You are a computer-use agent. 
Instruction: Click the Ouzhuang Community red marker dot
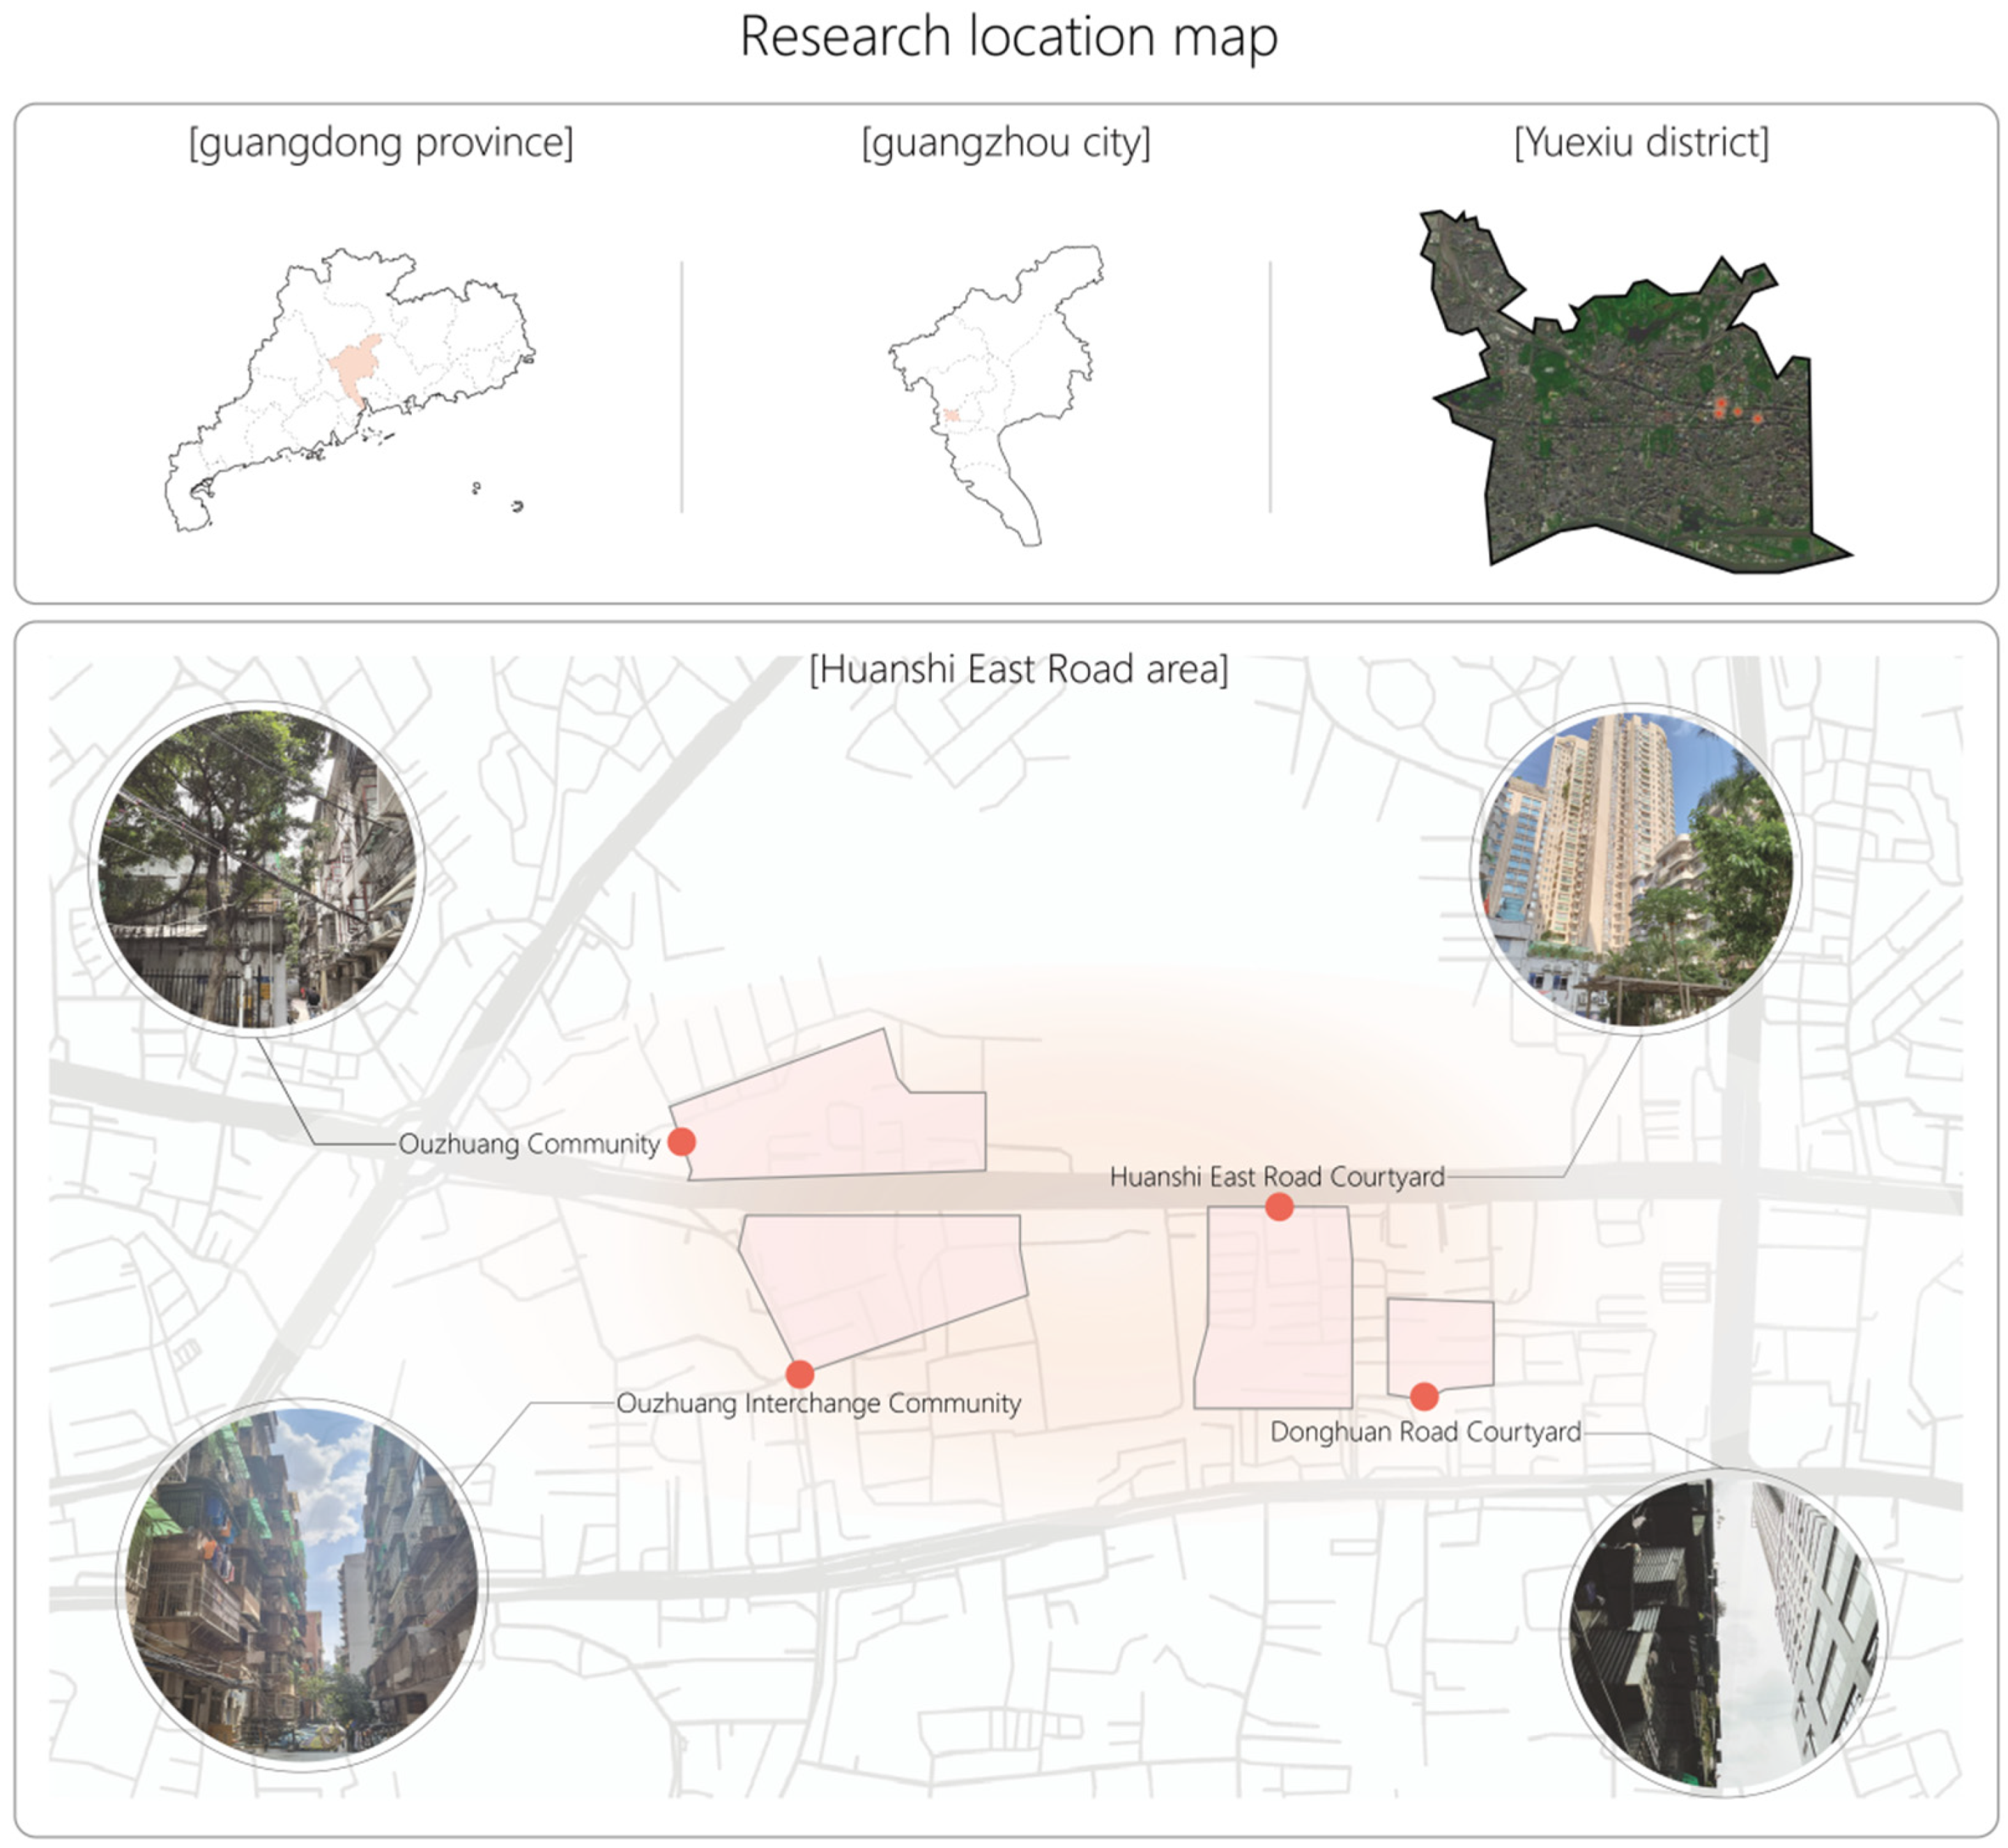(682, 1142)
